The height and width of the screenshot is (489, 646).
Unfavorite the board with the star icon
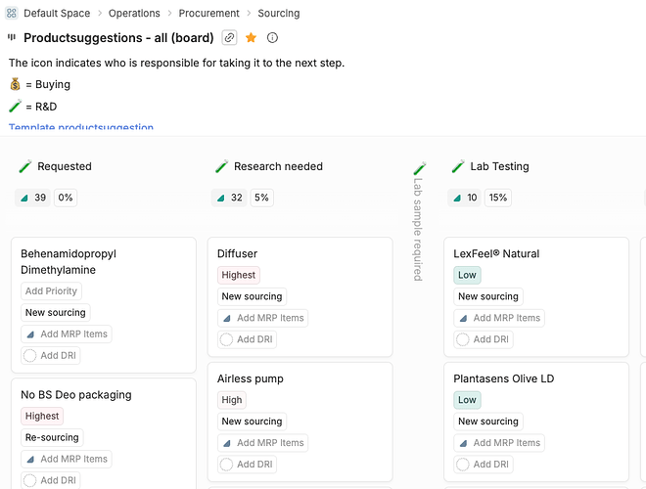click(x=252, y=38)
